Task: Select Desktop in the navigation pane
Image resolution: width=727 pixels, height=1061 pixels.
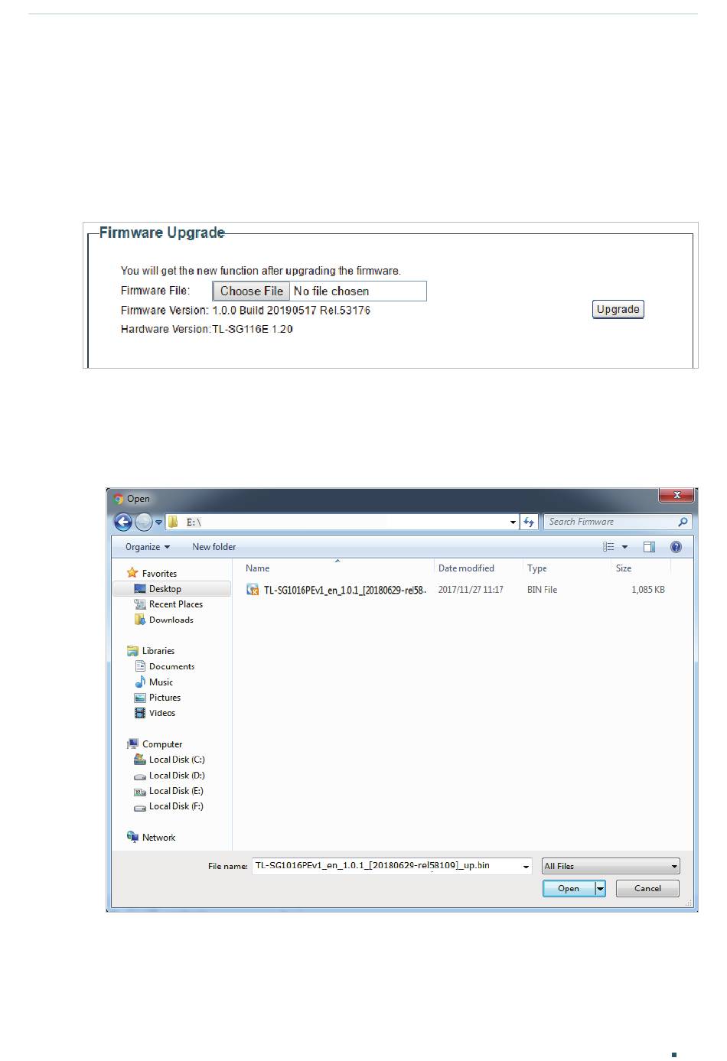Action: pos(165,589)
